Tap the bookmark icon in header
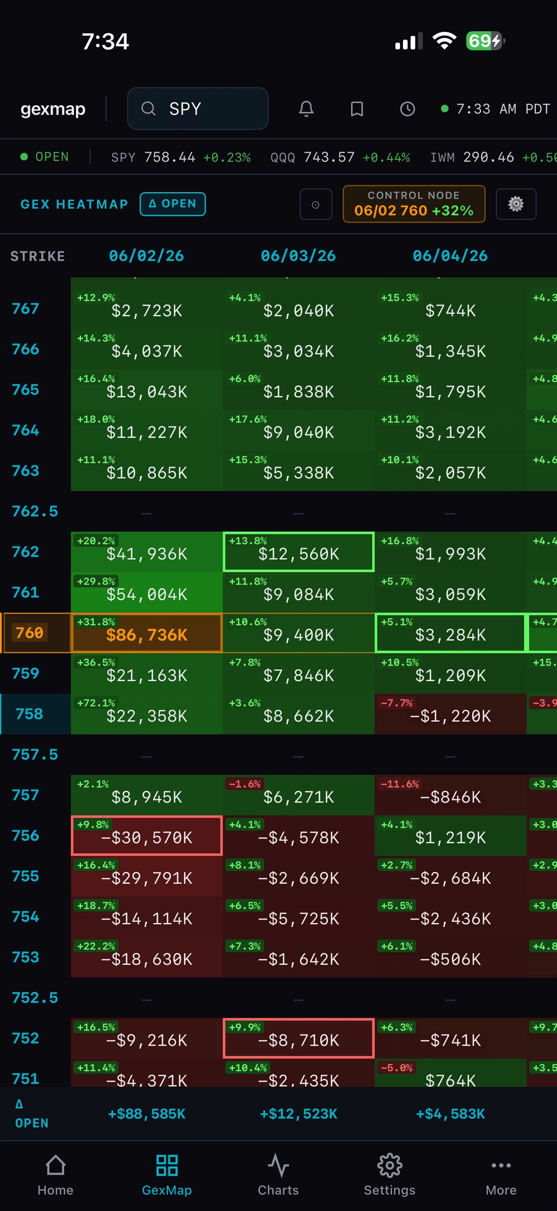 point(357,109)
